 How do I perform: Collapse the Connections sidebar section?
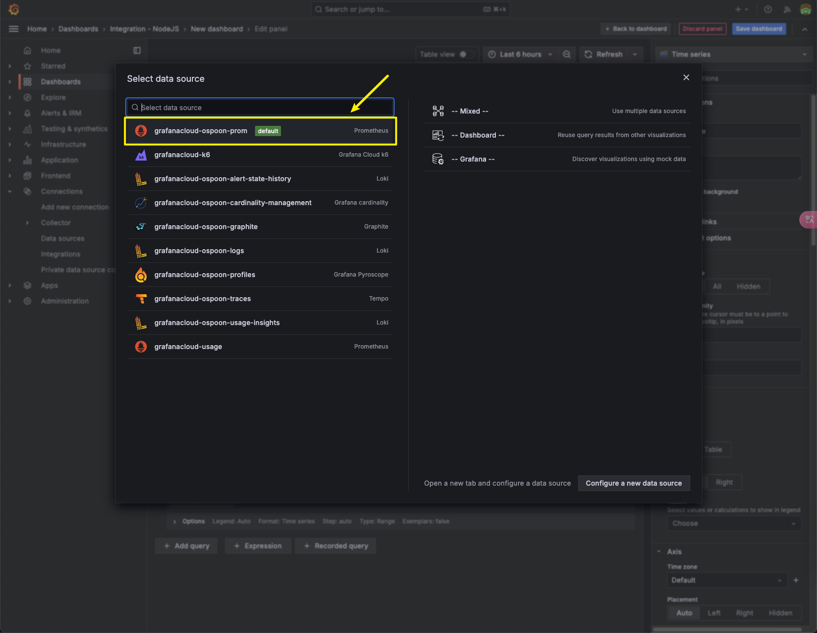click(10, 191)
